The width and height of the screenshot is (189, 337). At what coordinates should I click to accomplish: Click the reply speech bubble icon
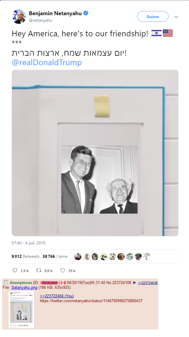click(15, 270)
